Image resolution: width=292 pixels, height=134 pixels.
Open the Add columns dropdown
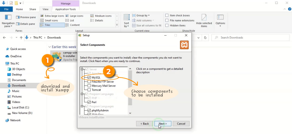(x=143, y=20)
